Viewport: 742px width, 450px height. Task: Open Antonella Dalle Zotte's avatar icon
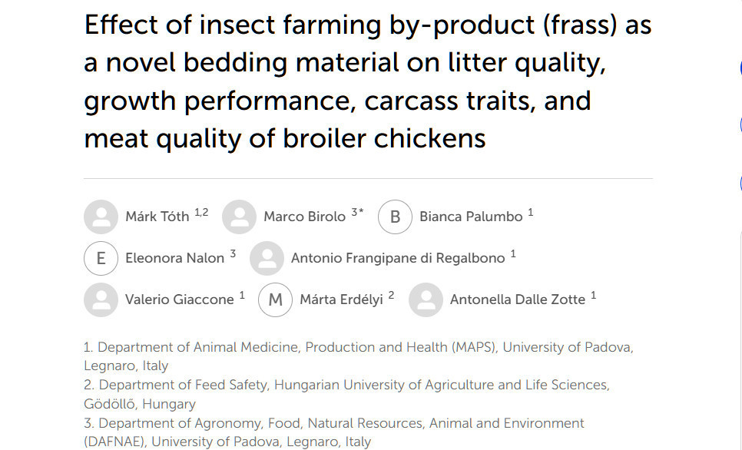pos(426,299)
